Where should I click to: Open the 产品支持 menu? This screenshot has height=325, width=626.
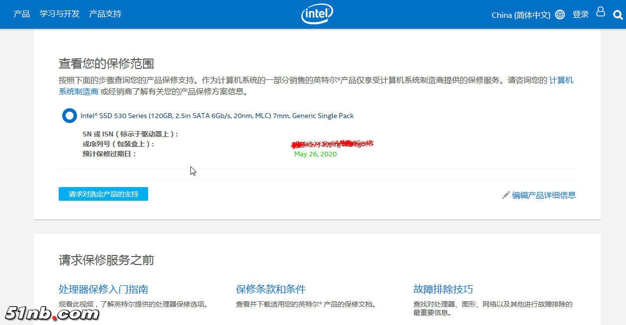tap(105, 14)
